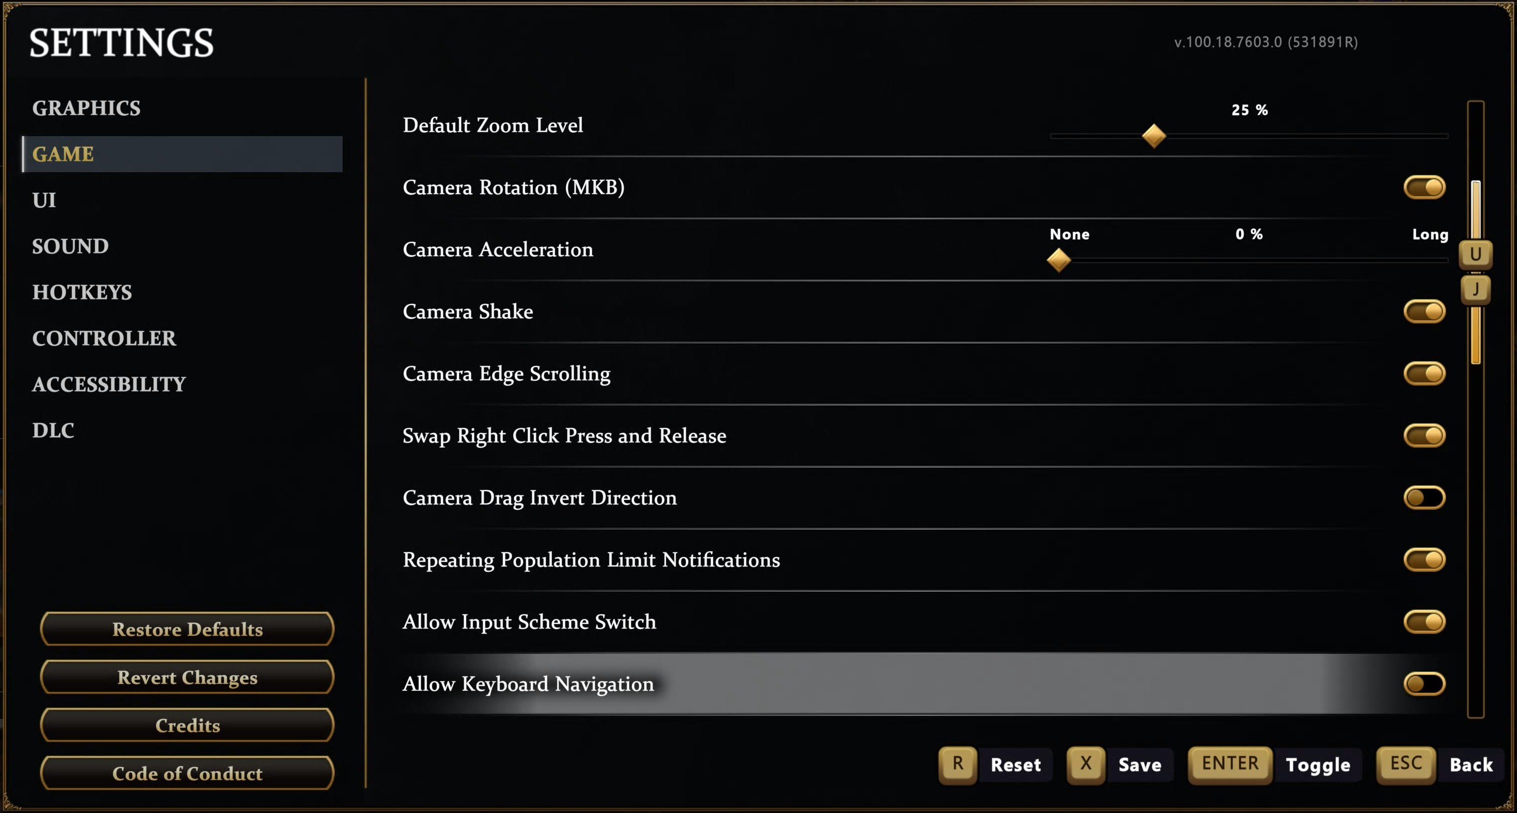The width and height of the screenshot is (1517, 813).
Task: Switch to the HOTKEYS settings category
Action: coord(83,292)
